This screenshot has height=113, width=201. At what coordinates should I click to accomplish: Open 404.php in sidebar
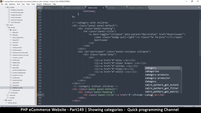coord(15,35)
